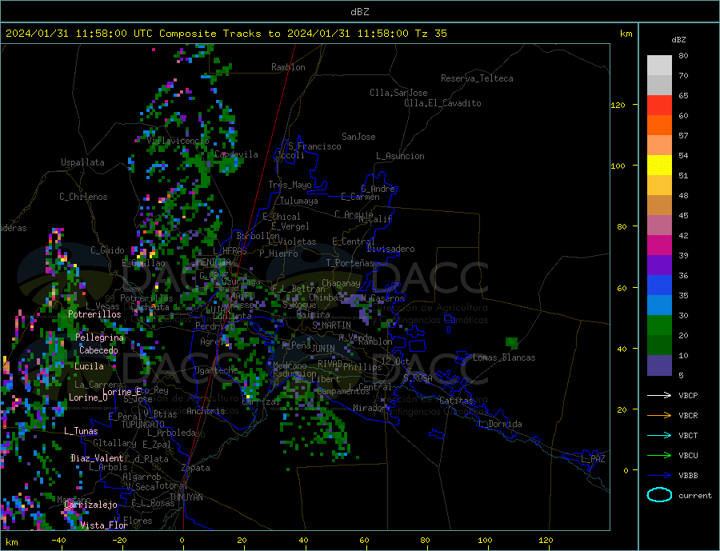Click the 'Divisadero' map label
The height and width of the screenshot is (551, 720).
pos(390,249)
